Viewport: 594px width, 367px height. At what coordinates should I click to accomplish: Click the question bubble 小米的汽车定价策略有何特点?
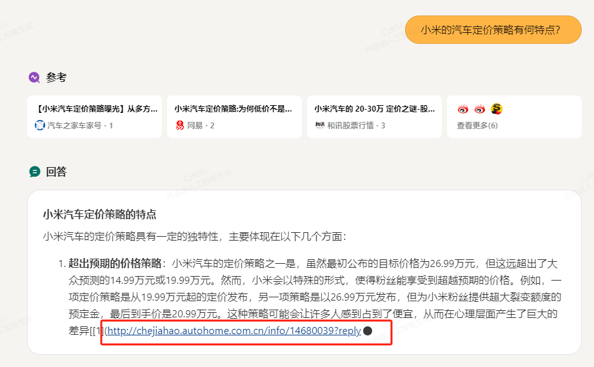point(493,30)
